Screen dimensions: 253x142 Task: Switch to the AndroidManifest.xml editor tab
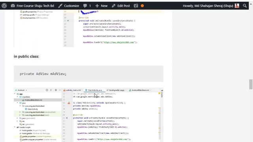[140, 90]
